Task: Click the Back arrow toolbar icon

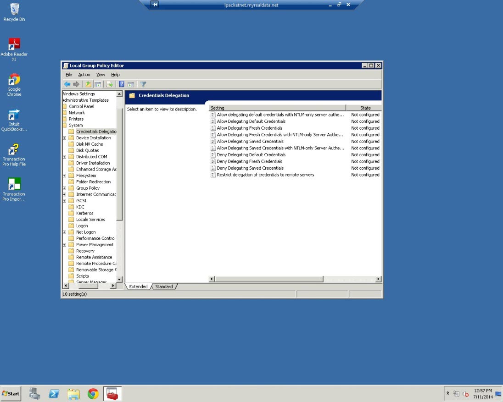Action: (67, 84)
